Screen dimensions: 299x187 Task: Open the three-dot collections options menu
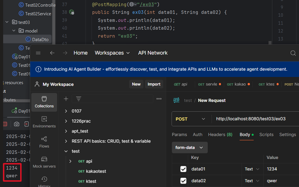coord(159,99)
